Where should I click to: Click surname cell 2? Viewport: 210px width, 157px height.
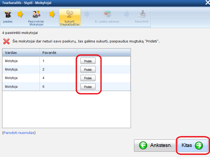(58, 69)
